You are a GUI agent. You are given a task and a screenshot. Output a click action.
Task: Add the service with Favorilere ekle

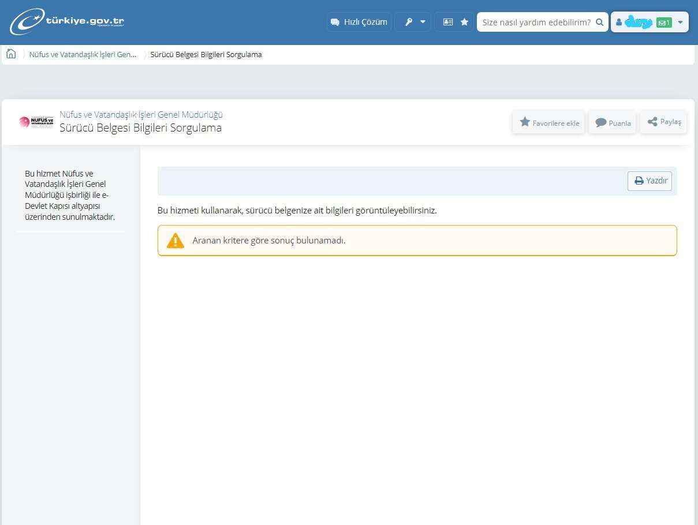point(549,122)
